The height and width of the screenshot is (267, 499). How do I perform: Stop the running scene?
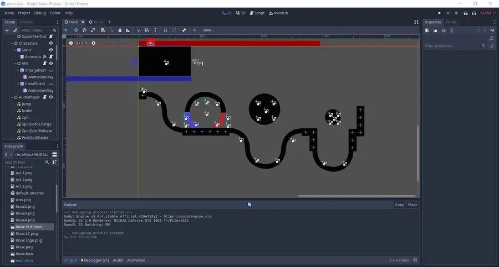[456, 13]
